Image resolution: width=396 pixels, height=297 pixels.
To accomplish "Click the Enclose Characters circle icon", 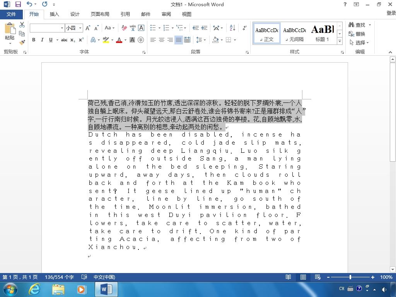I will [141, 40].
